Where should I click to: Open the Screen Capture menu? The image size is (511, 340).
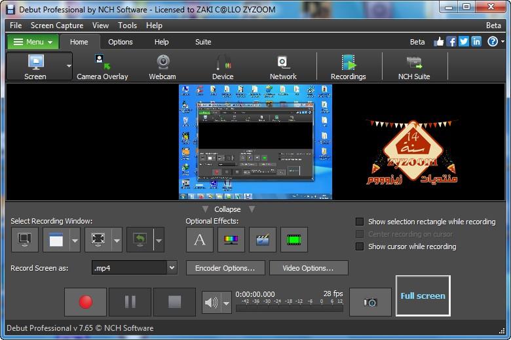(57, 25)
